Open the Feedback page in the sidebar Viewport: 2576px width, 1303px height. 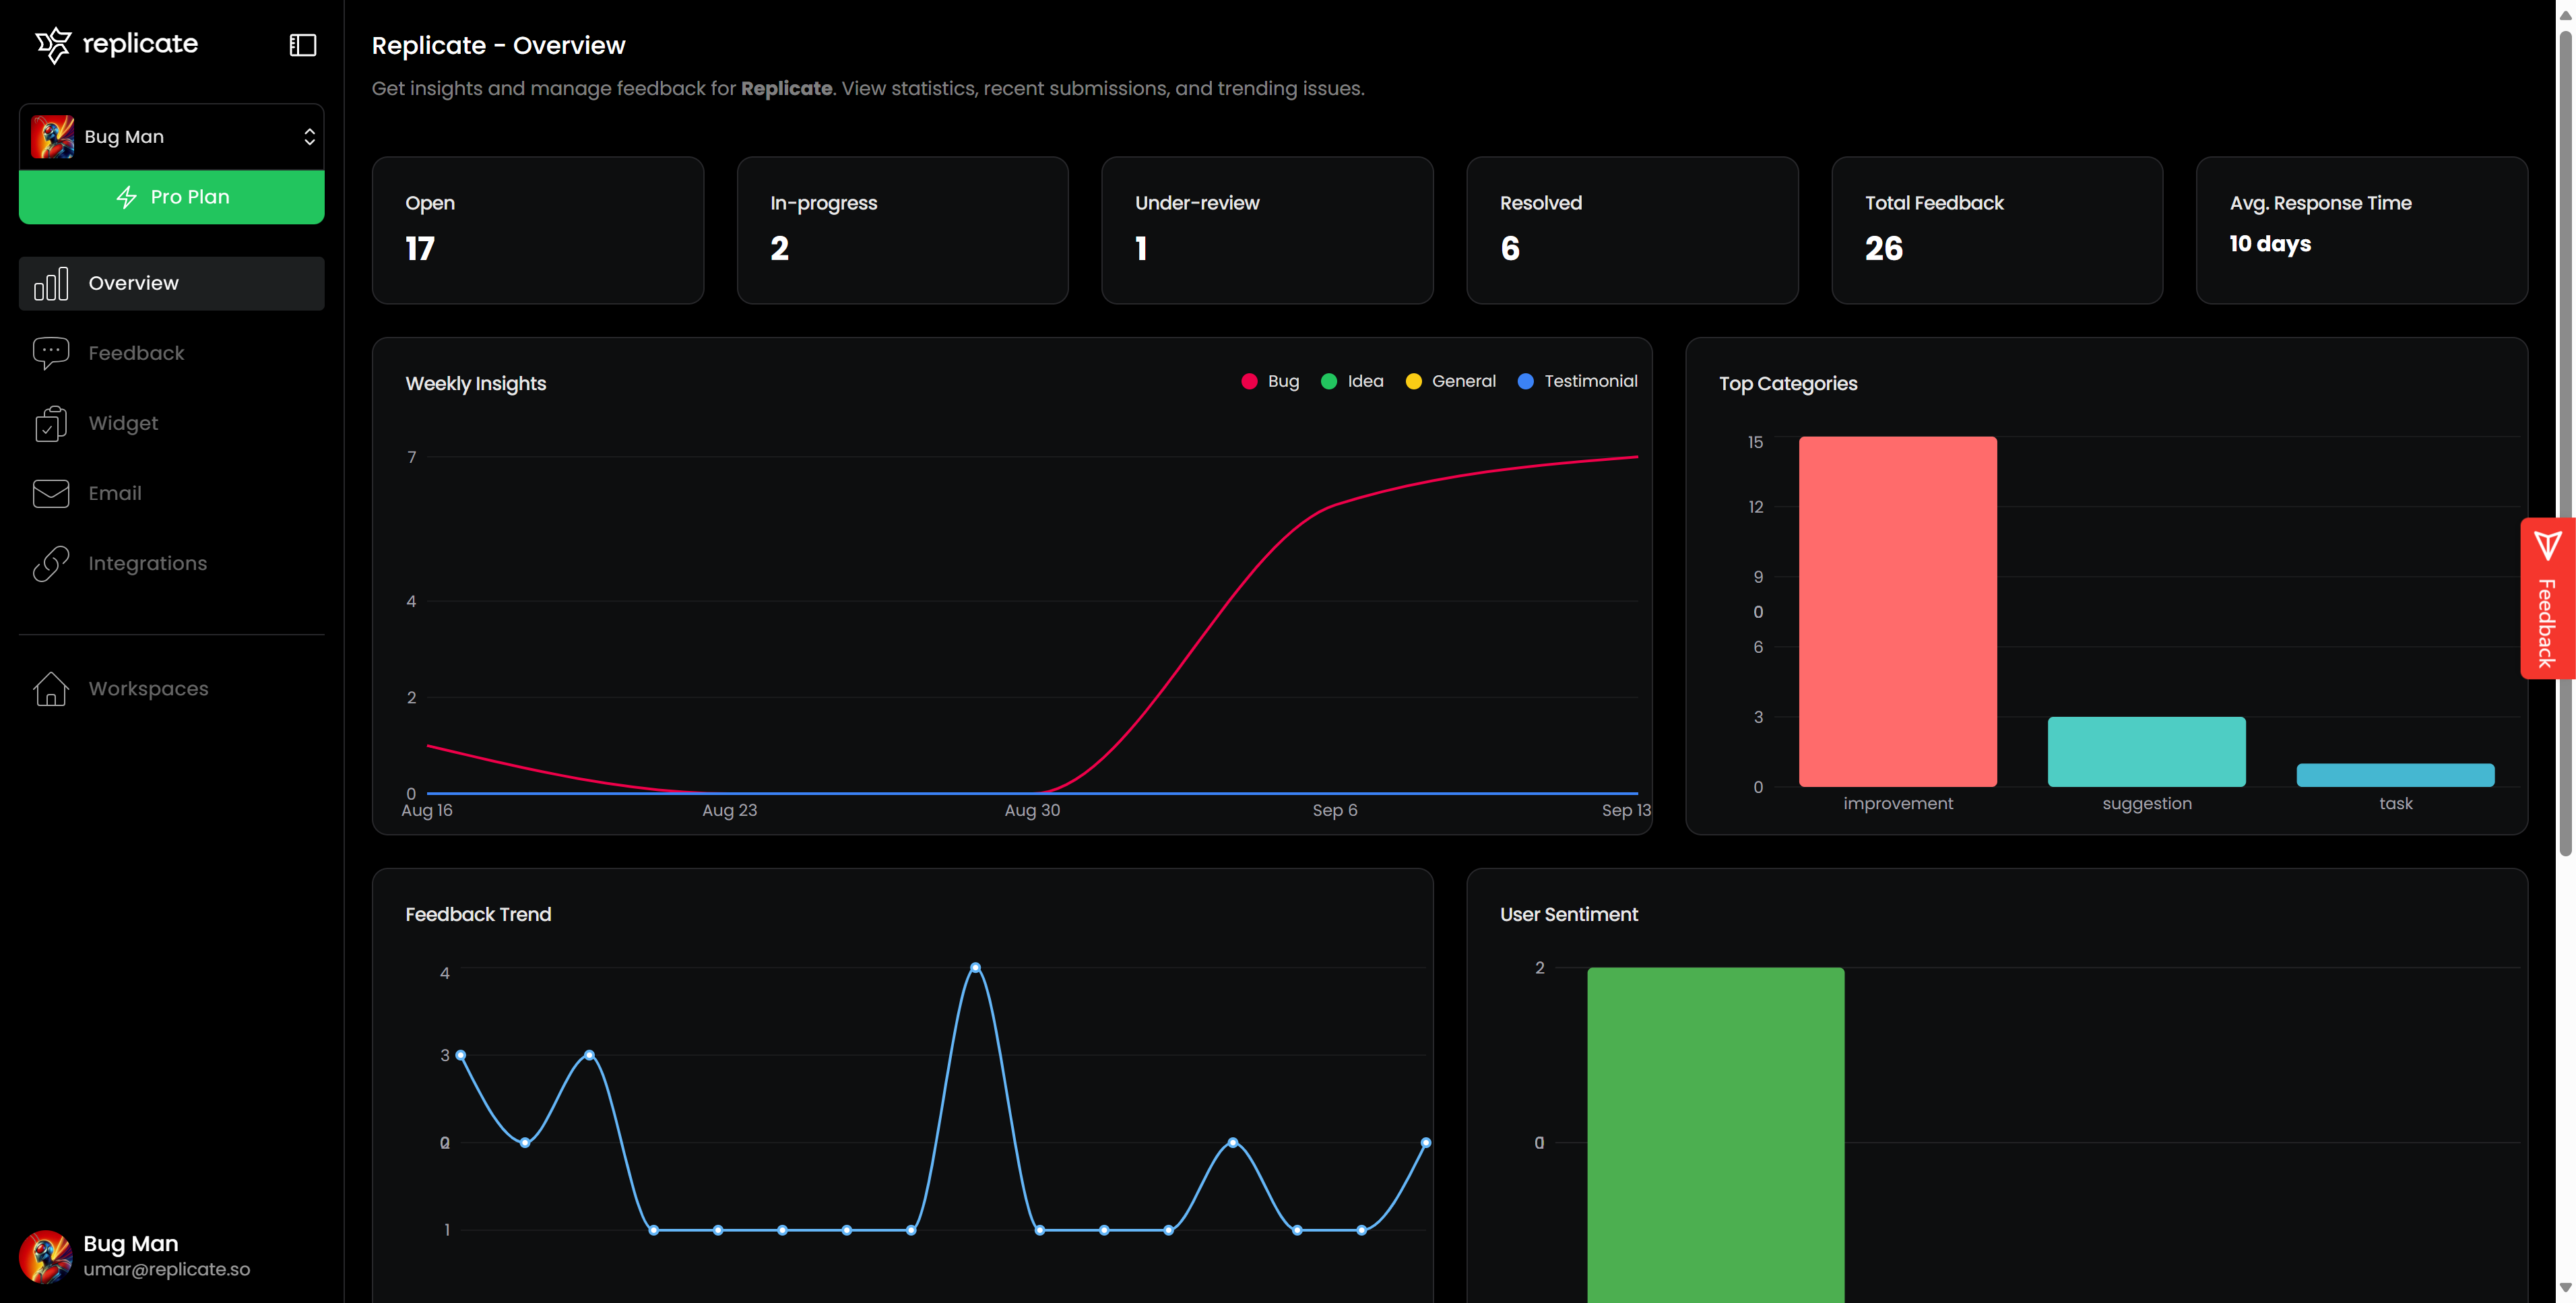click(x=136, y=353)
